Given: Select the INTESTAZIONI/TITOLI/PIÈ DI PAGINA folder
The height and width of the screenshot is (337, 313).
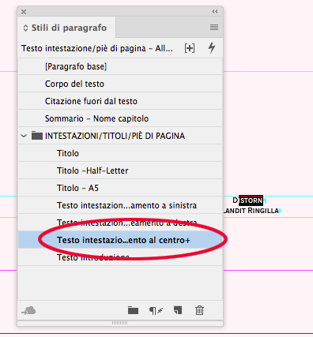Looking at the screenshot, I should (120, 136).
